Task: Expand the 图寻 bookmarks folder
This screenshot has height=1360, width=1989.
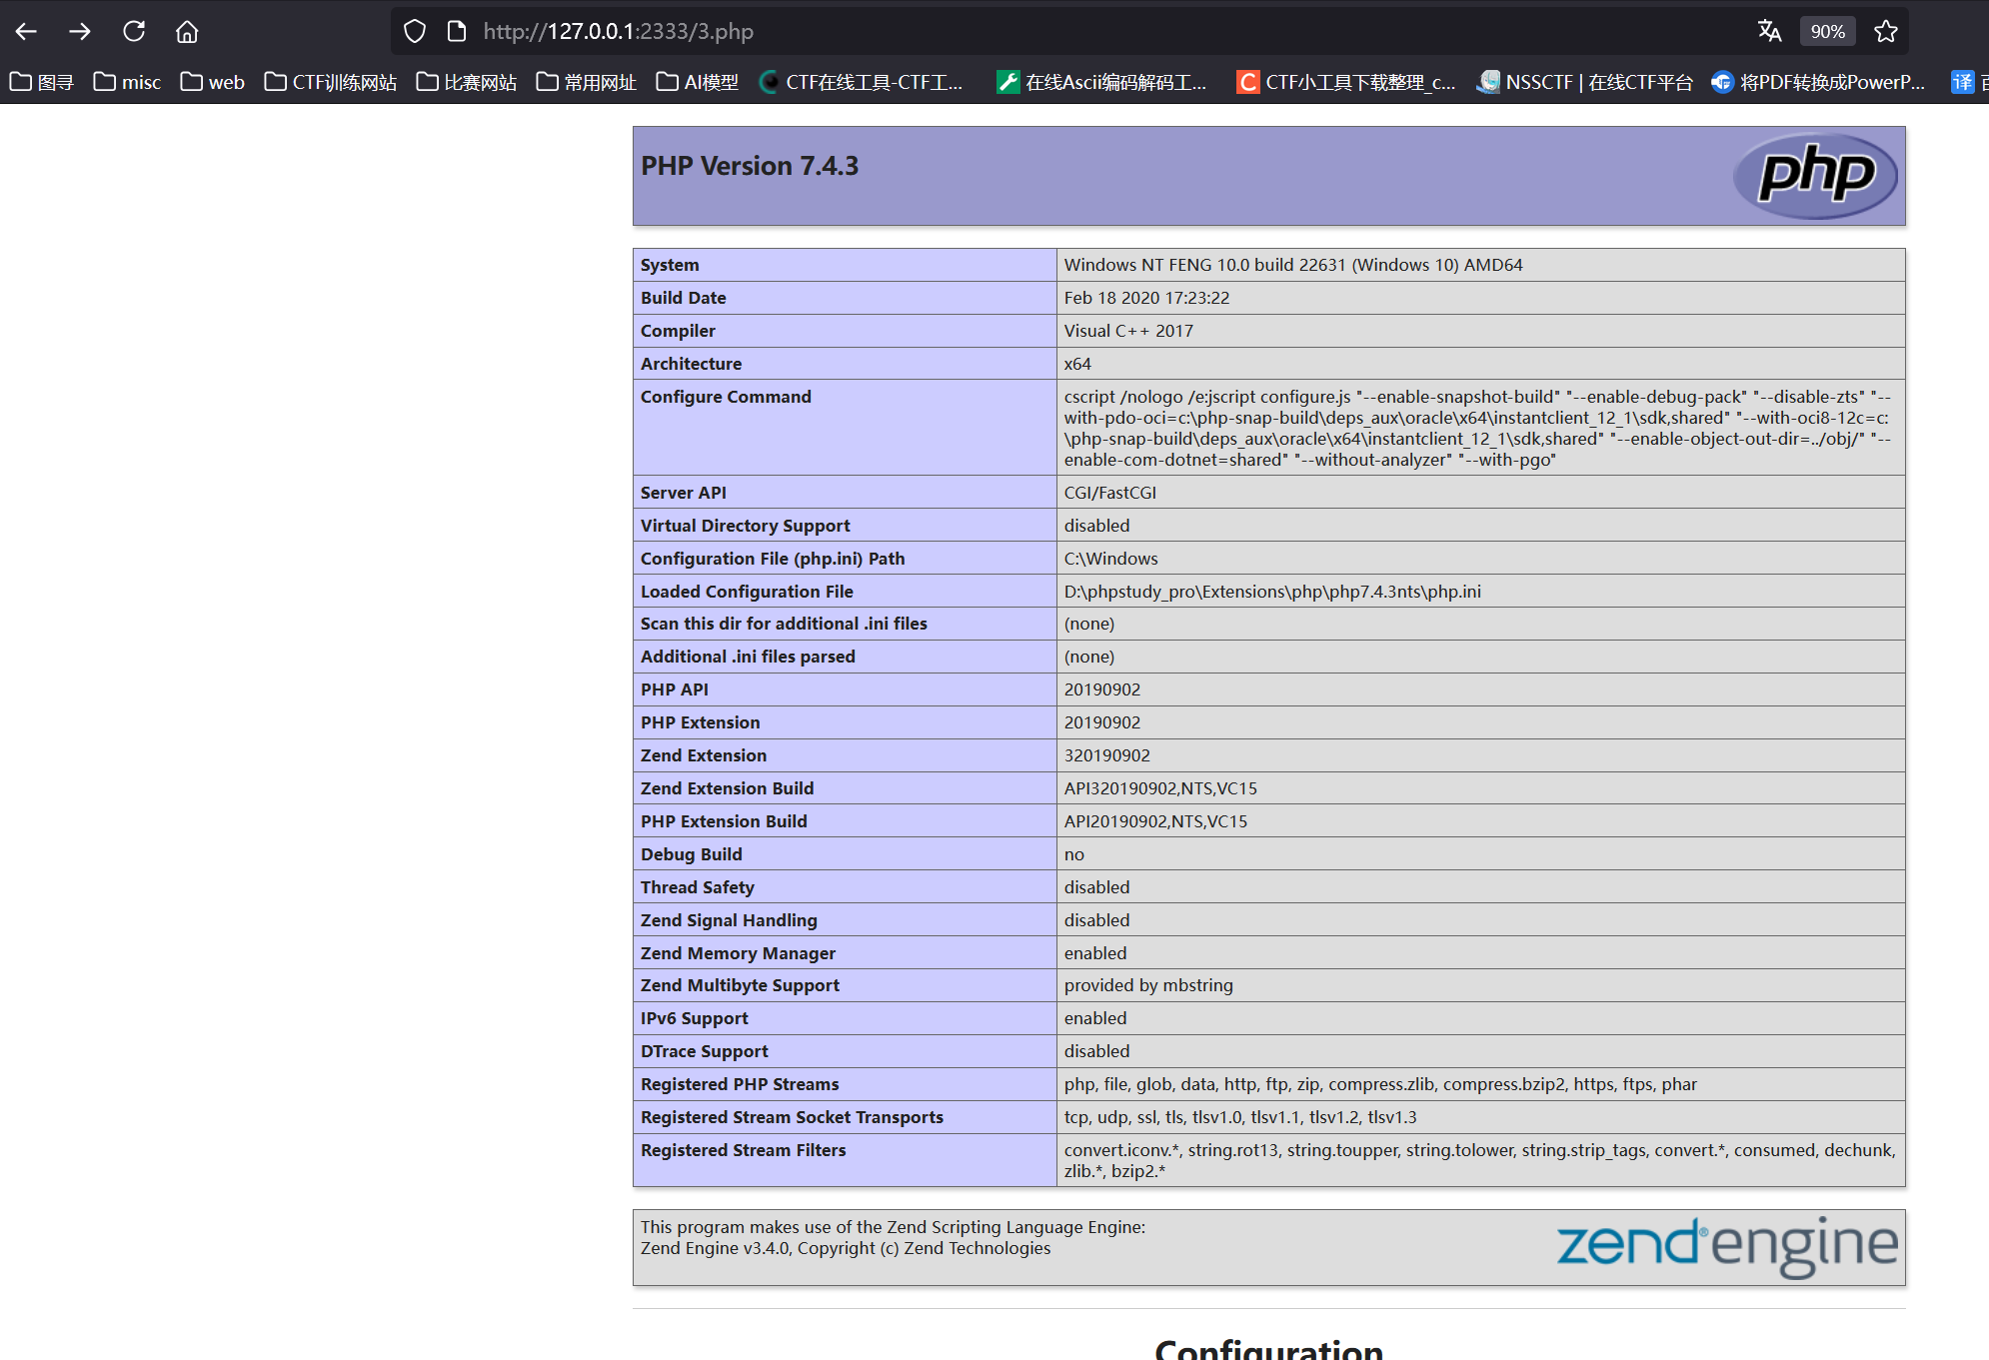Action: coord(42,82)
